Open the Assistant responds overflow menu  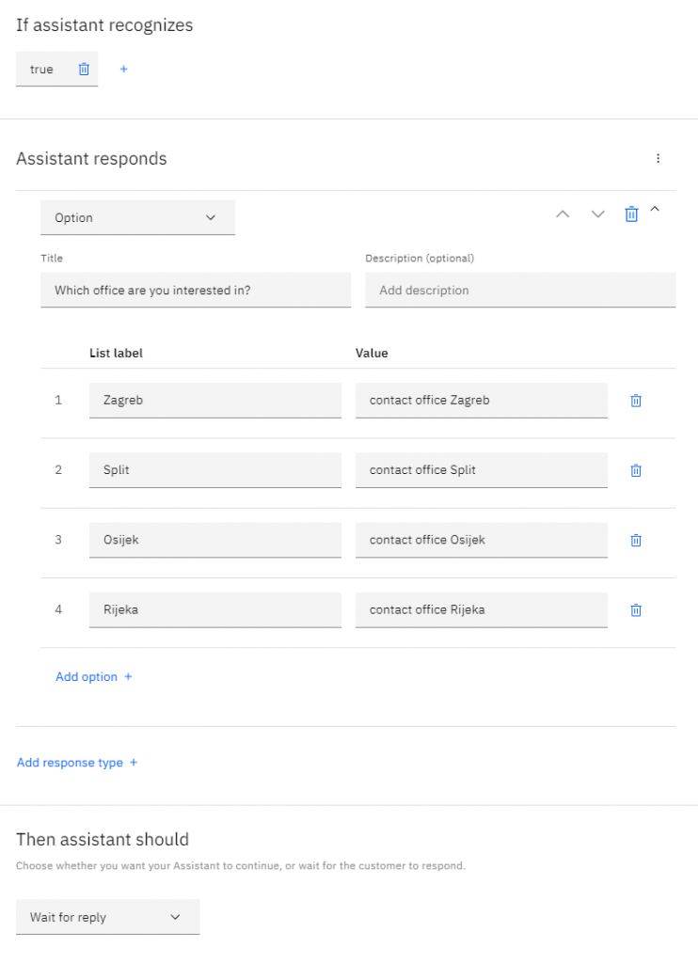658,159
